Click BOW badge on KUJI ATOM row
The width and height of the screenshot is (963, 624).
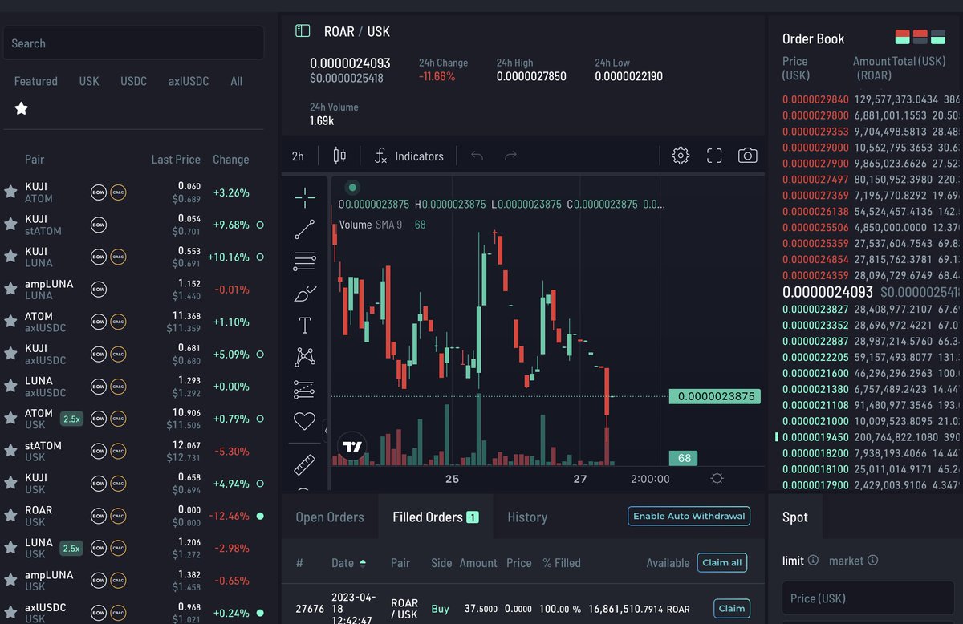[99, 192]
